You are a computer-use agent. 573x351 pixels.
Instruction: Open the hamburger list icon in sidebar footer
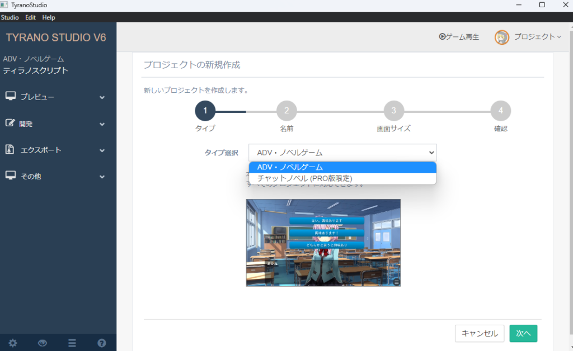pos(72,343)
